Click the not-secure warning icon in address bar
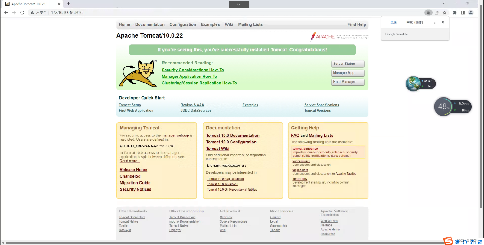This screenshot has width=484, height=245. click(x=32, y=12)
